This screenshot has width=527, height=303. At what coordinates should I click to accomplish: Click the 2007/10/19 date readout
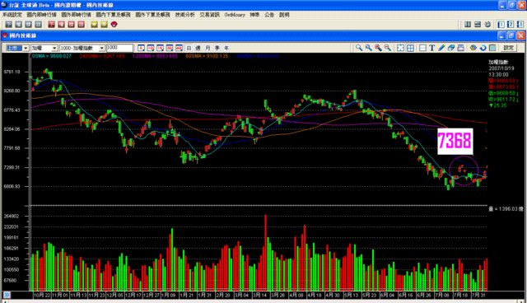(501, 68)
